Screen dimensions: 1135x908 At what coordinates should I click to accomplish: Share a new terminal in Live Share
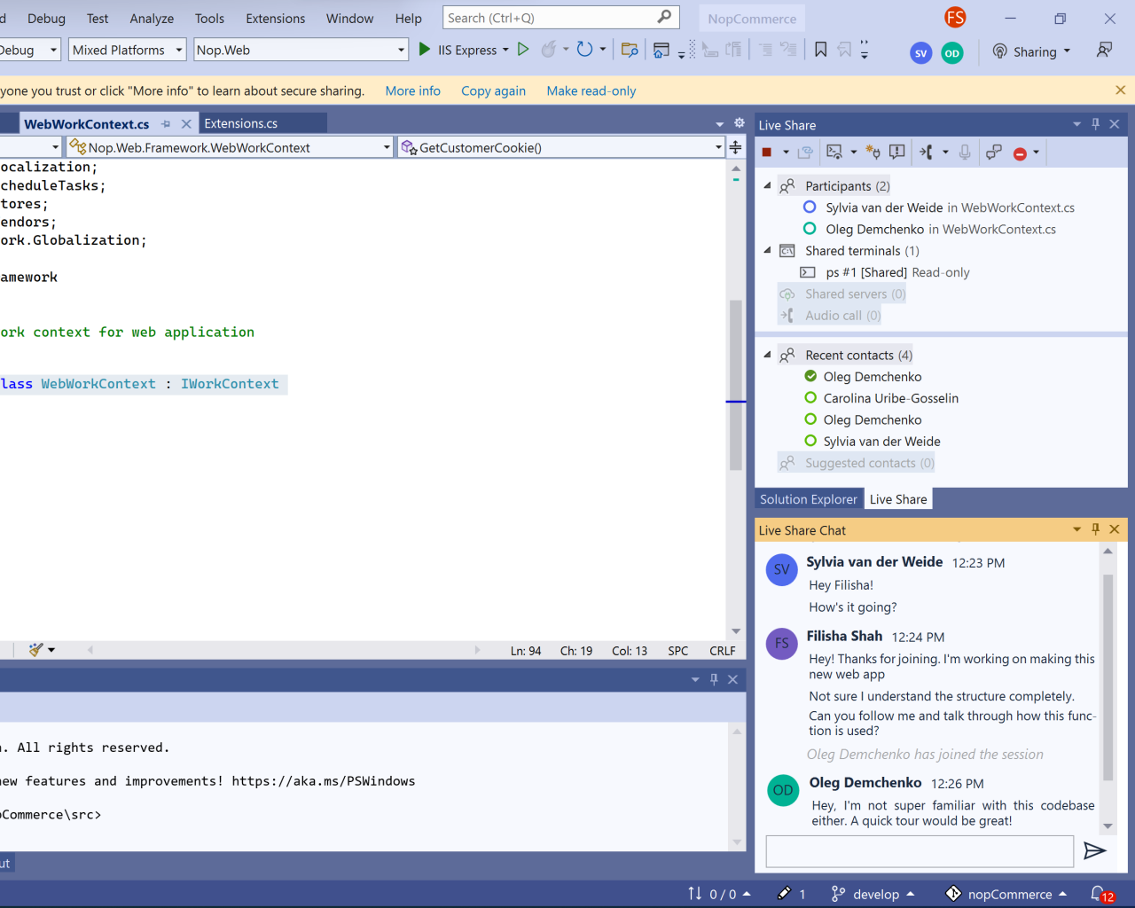[x=832, y=152]
